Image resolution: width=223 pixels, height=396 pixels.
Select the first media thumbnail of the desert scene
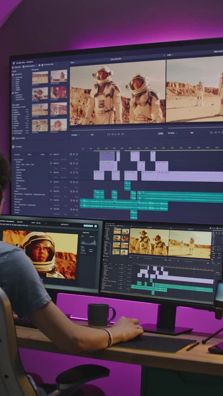click(x=40, y=77)
